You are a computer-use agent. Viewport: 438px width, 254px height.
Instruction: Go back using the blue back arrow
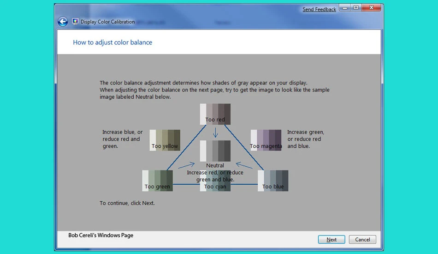coord(63,22)
